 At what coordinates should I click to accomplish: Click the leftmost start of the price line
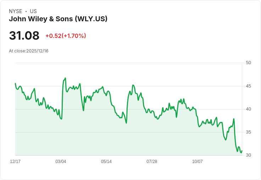pos(15,84)
